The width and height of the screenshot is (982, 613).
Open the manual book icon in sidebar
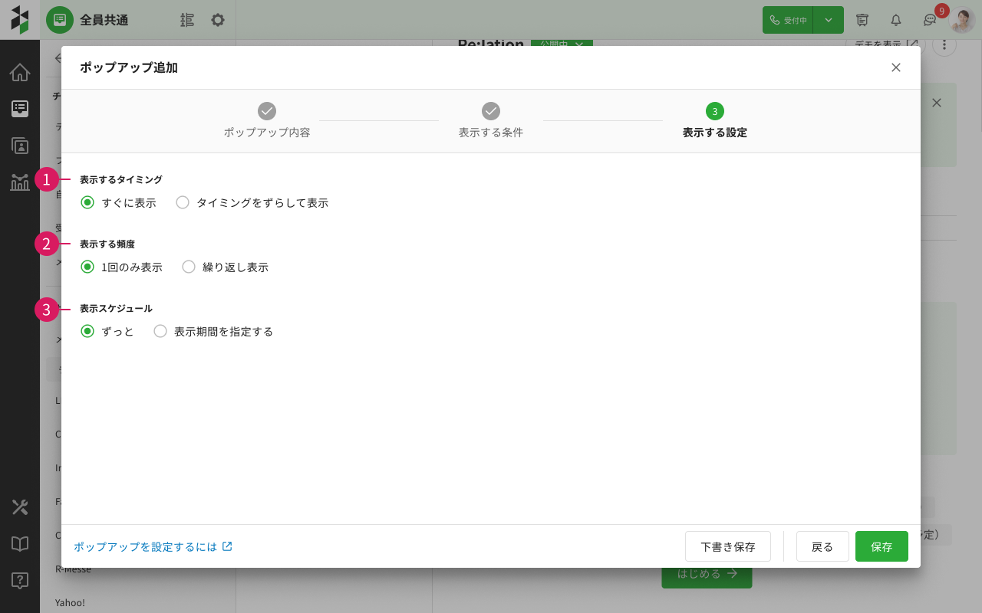[x=20, y=544]
